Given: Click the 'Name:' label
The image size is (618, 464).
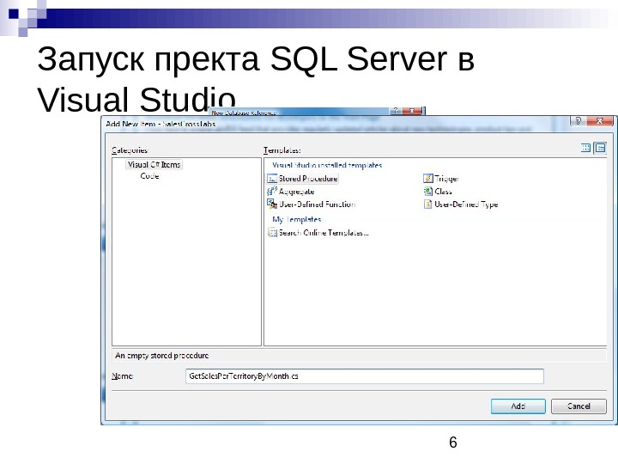Looking at the screenshot, I should (x=122, y=376).
